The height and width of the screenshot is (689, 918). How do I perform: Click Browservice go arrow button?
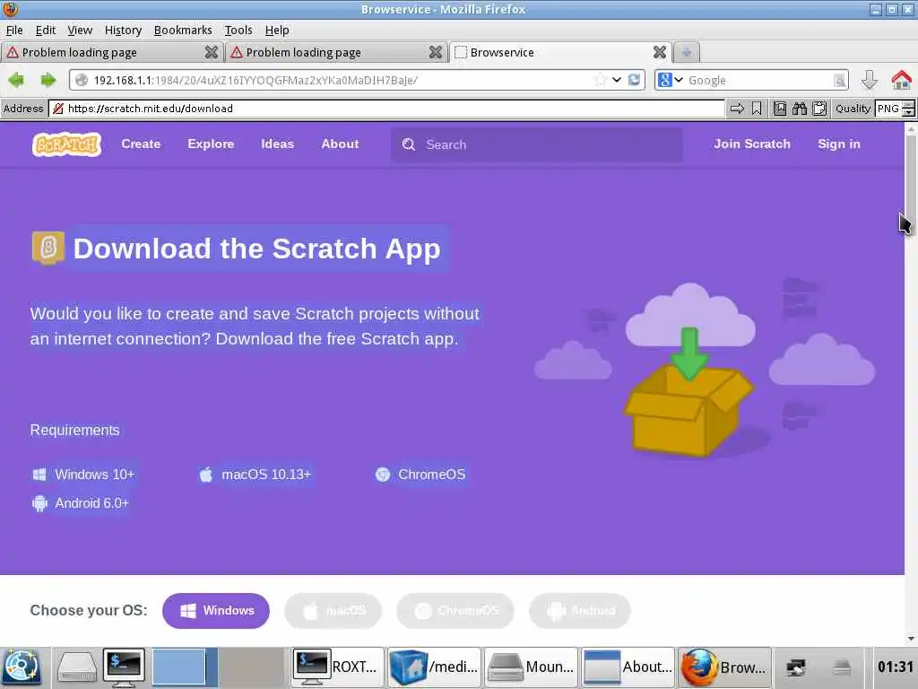coord(737,109)
